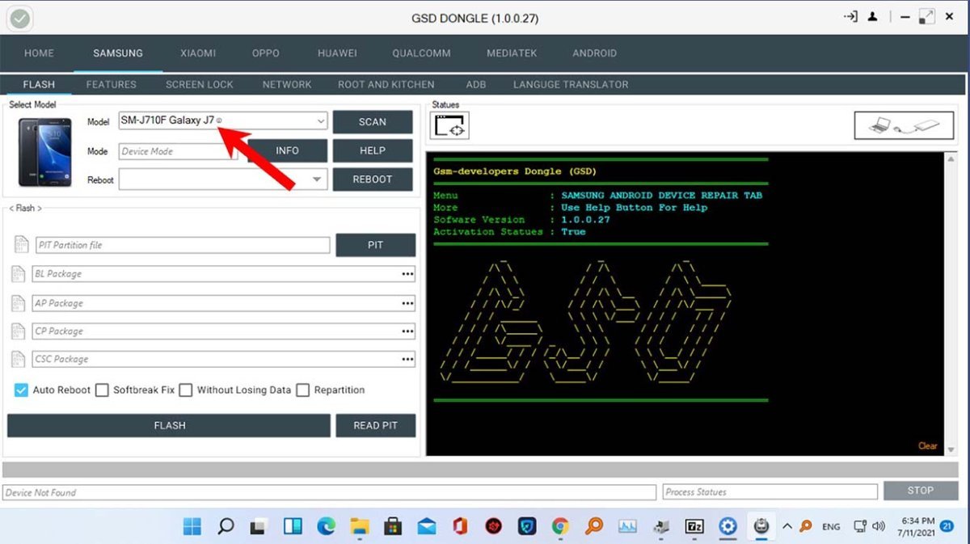Switch to the XIAOMI tab
Image resolution: width=970 pixels, height=544 pixels.
[x=198, y=53]
